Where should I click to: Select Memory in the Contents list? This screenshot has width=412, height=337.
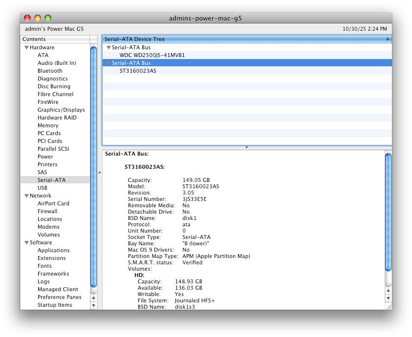pos(48,126)
